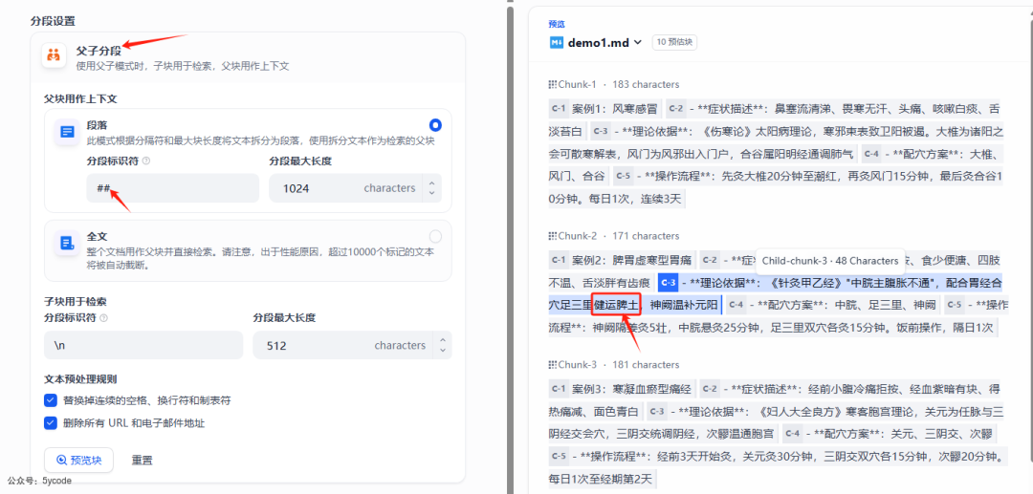Click C-3 tag in Chunk-3 妇人大全良方
Image resolution: width=1033 pixels, height=494 pixels.
point(657,412)
